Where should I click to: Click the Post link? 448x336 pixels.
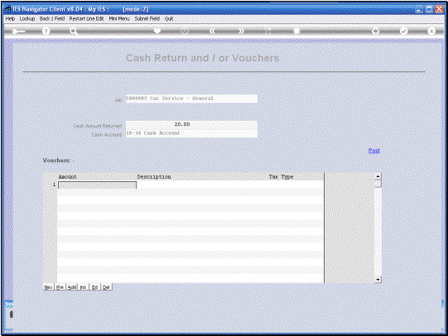click(373, 151)
